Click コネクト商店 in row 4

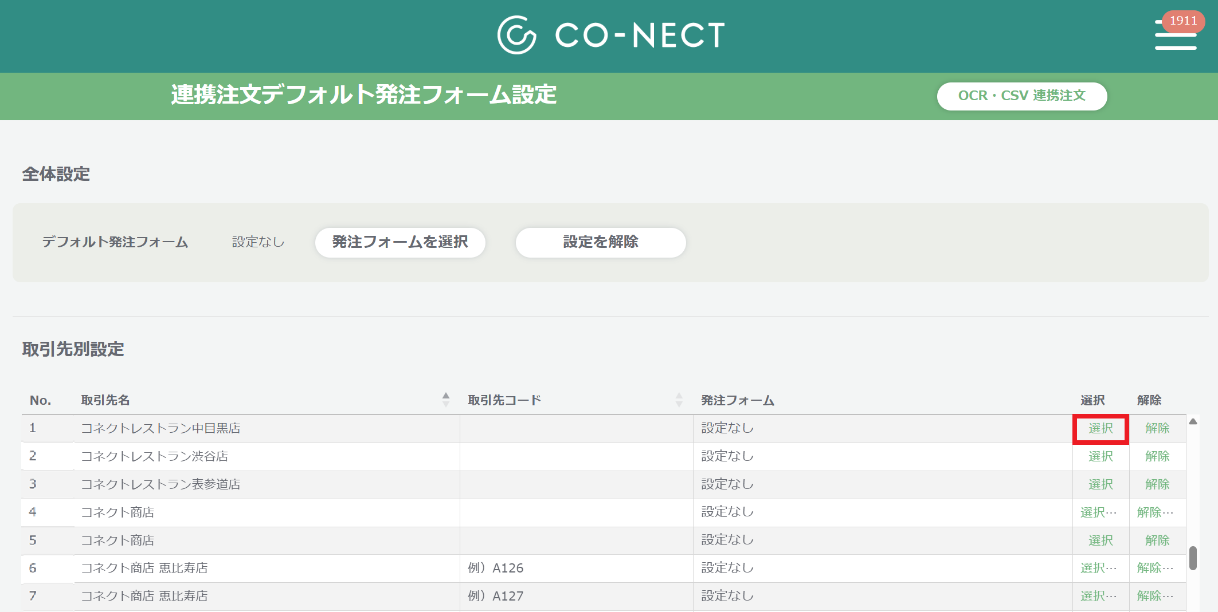click(x=118, y=512)
